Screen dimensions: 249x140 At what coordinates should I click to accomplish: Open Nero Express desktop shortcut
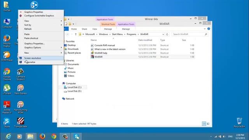pos(21,89)
